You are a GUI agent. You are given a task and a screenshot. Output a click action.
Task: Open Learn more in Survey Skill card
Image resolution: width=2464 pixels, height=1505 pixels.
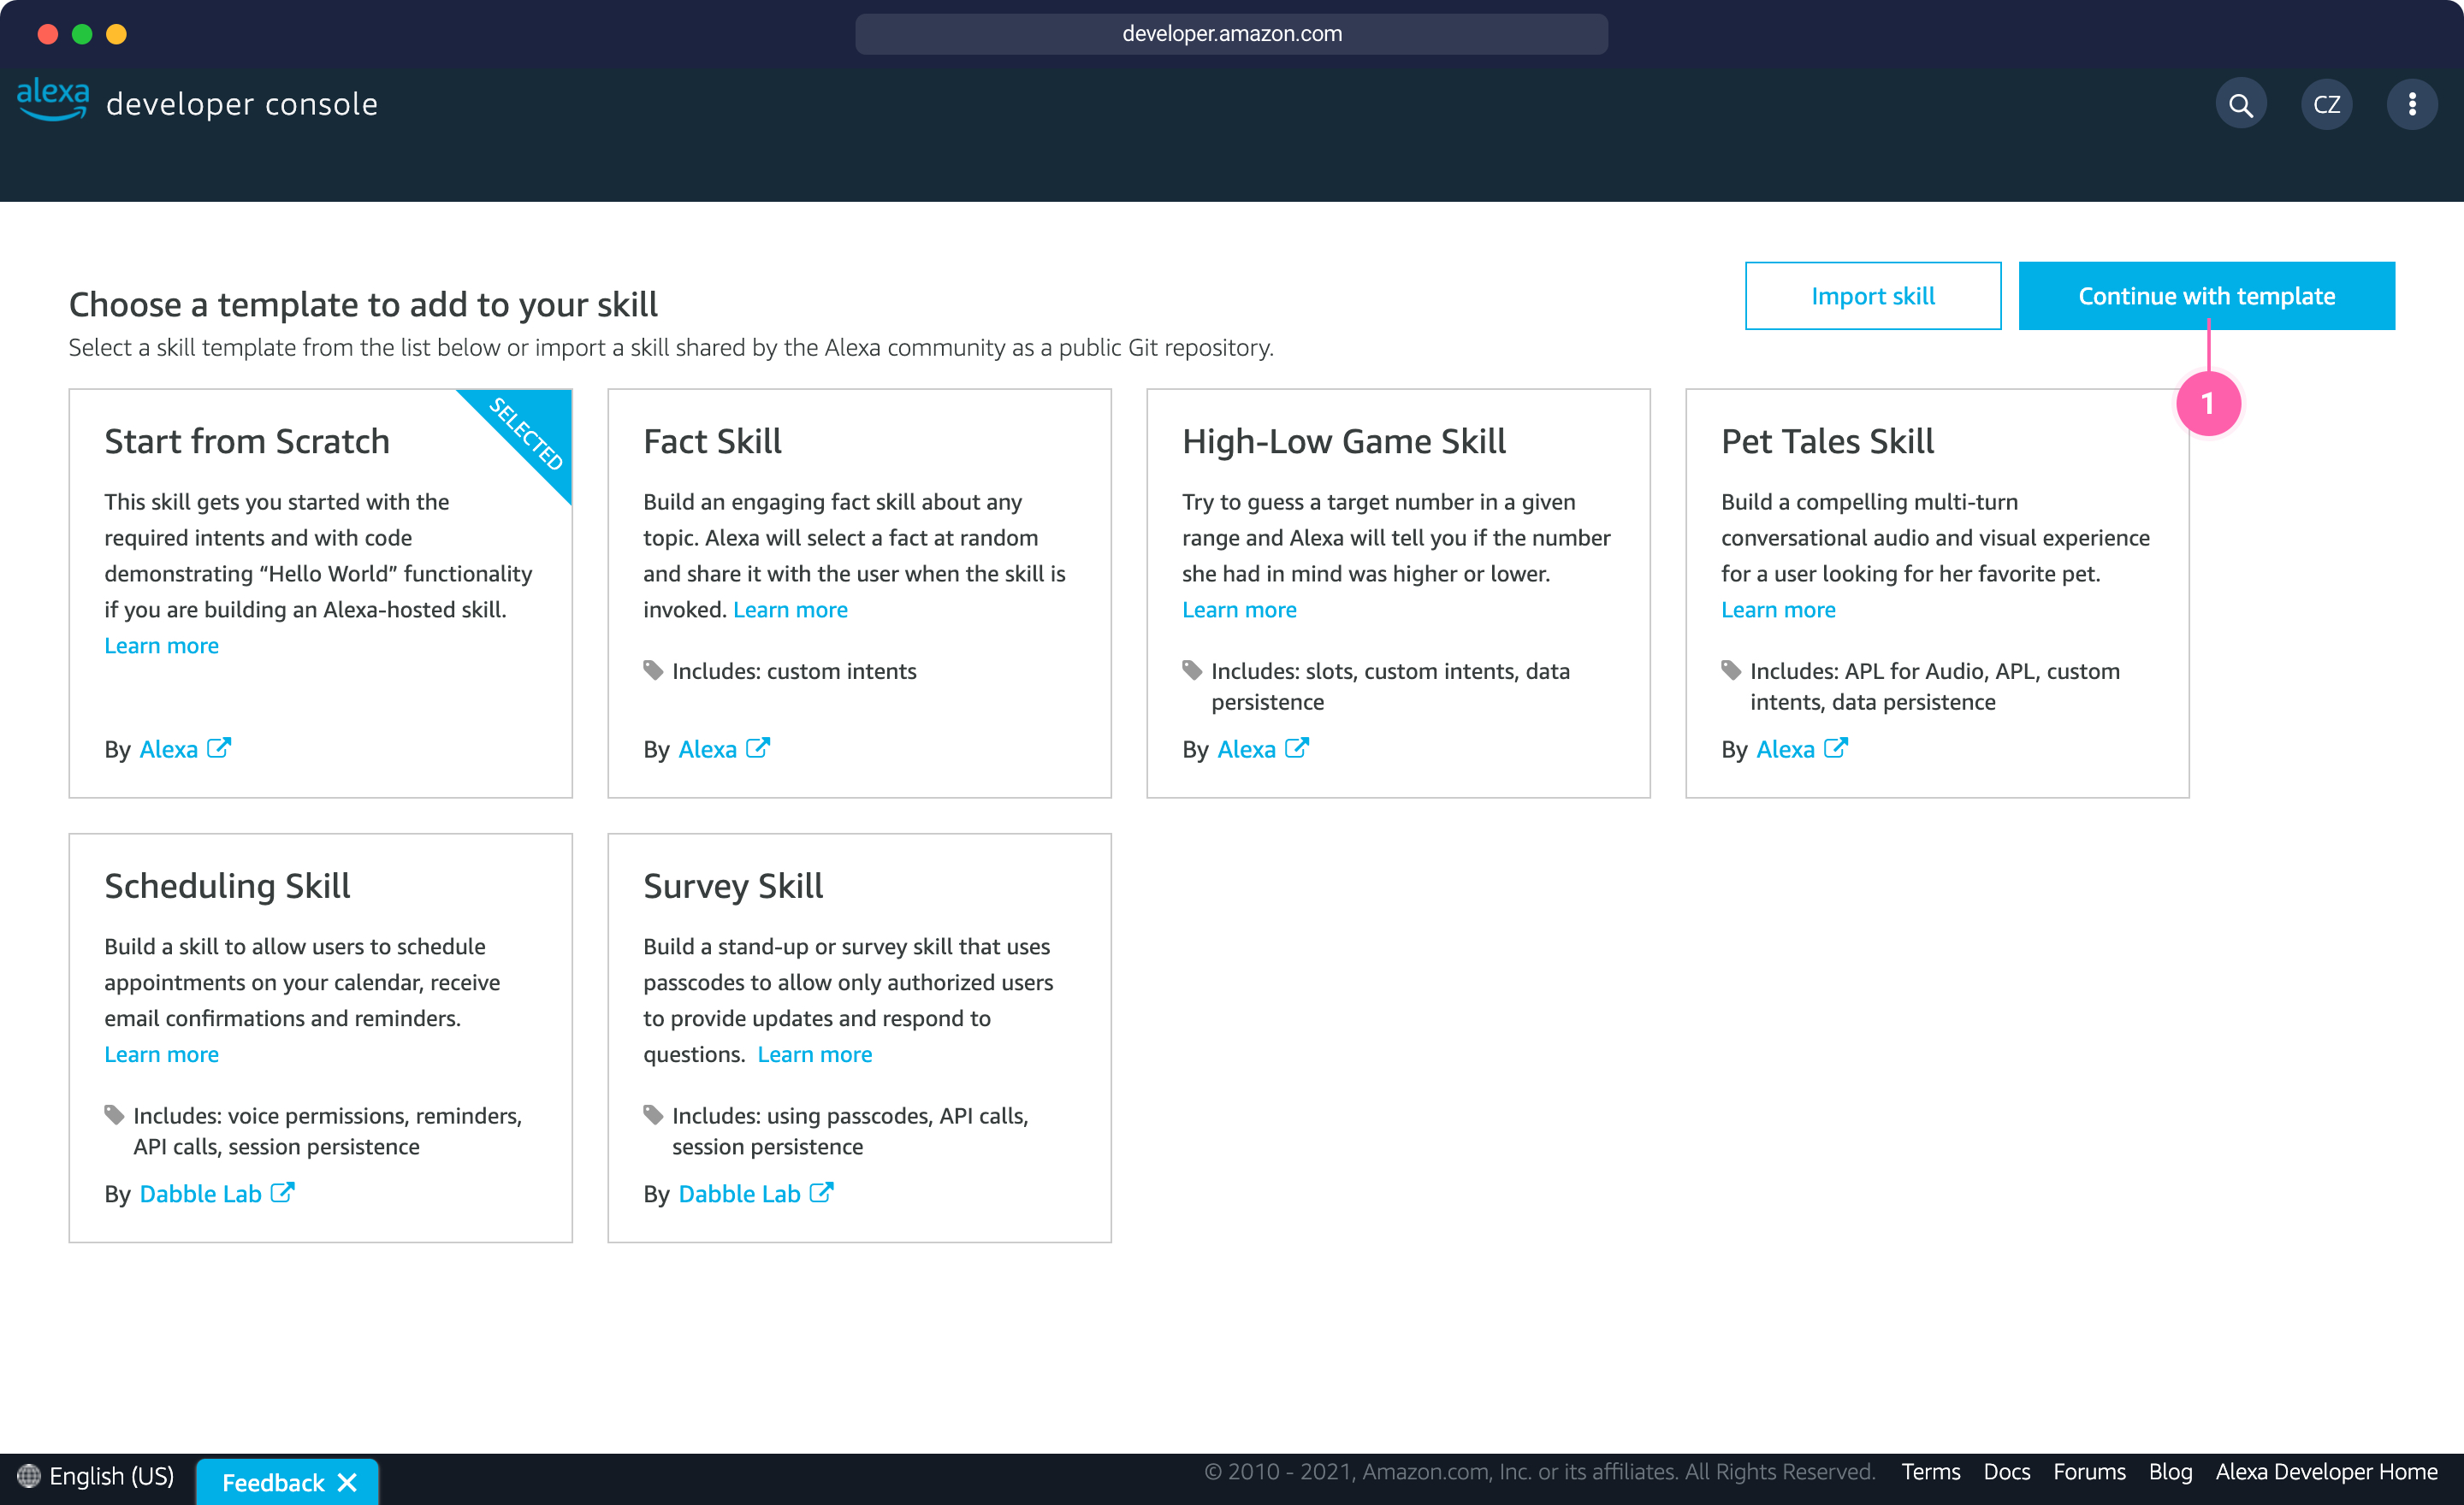[x=814, y=1054]
